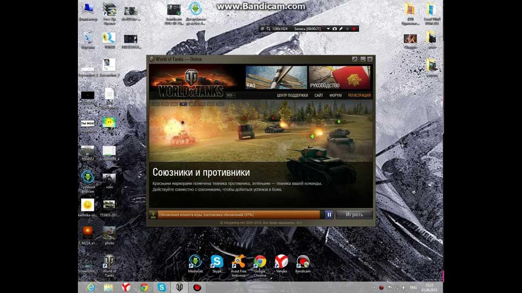
Task: Open the Руководство guide banner
Action: pos(339,77)
